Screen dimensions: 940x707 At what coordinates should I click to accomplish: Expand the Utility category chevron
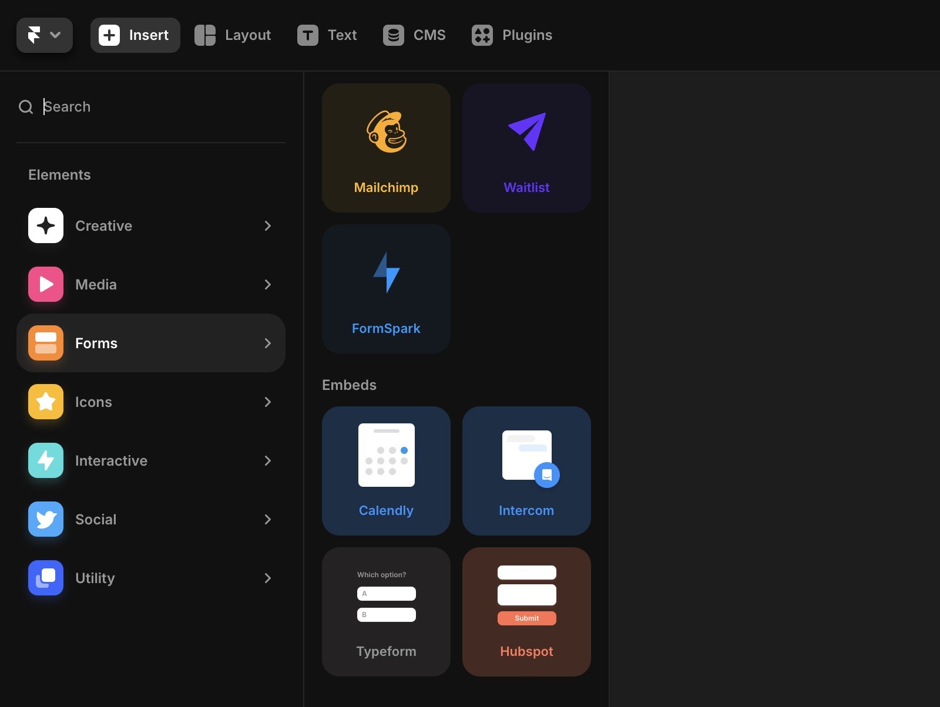(x=268, y=578)
